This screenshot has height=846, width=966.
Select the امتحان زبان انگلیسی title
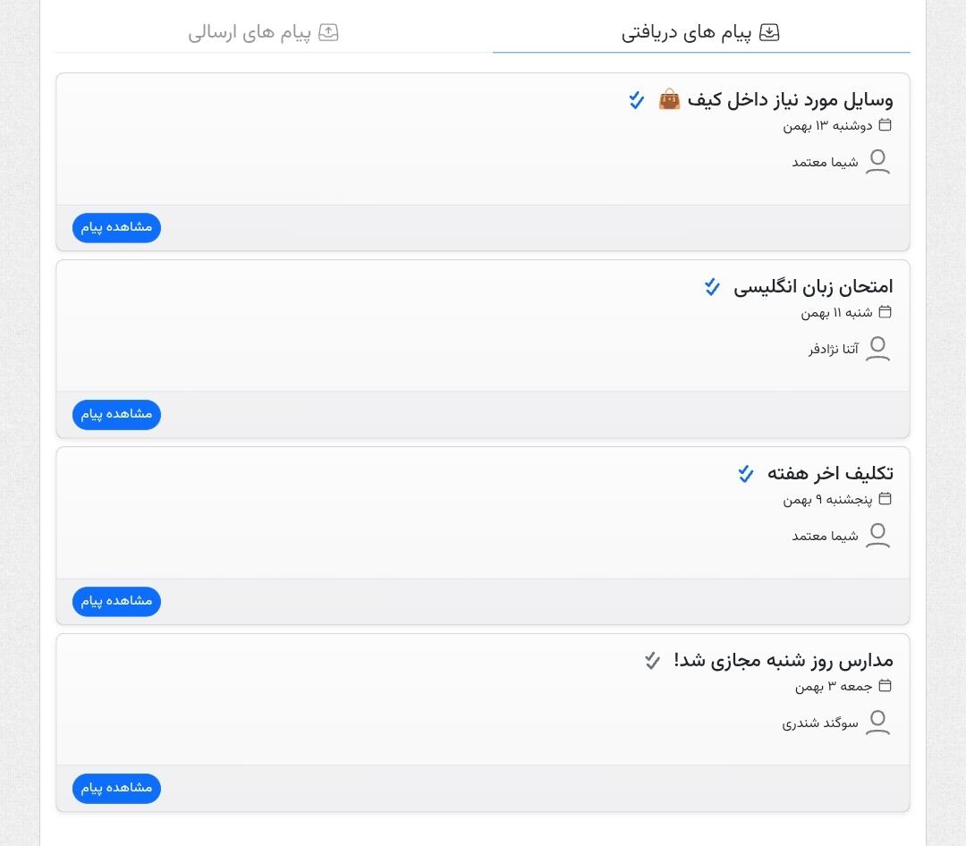coord(813,286)
